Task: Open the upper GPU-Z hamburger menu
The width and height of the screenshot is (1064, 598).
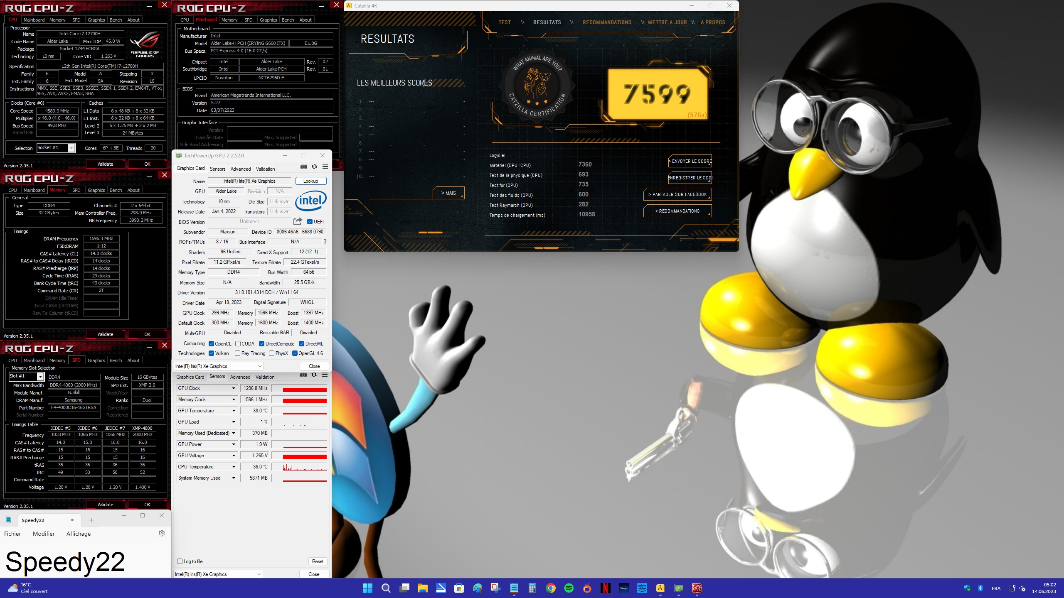Action: (x=325, y=167)
